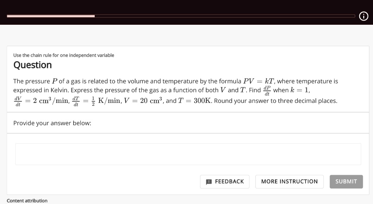The width and height of the screenshot is (373, 204).
Task: Click the exclamation icon on the Feedback button
Action: 209,182
